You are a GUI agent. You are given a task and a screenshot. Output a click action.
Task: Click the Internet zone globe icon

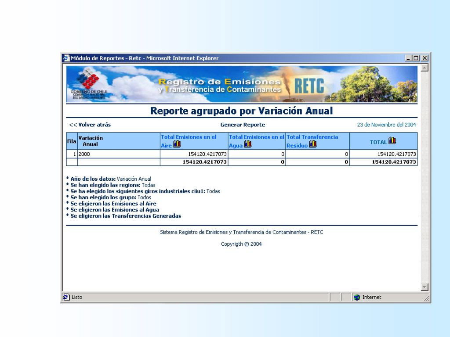point(357,298)
